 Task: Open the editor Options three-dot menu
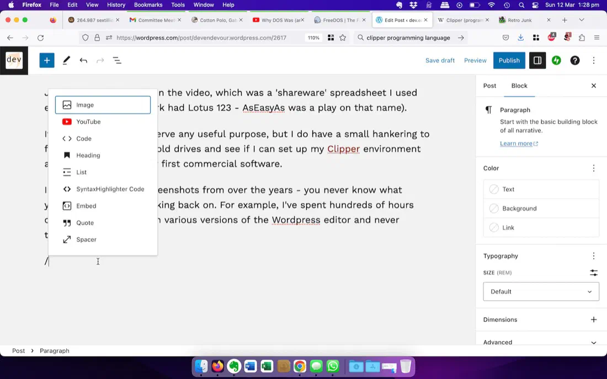point(593,60)
